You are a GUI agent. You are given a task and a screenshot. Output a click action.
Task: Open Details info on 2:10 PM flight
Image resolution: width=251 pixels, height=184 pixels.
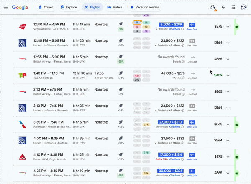[183, 94]
